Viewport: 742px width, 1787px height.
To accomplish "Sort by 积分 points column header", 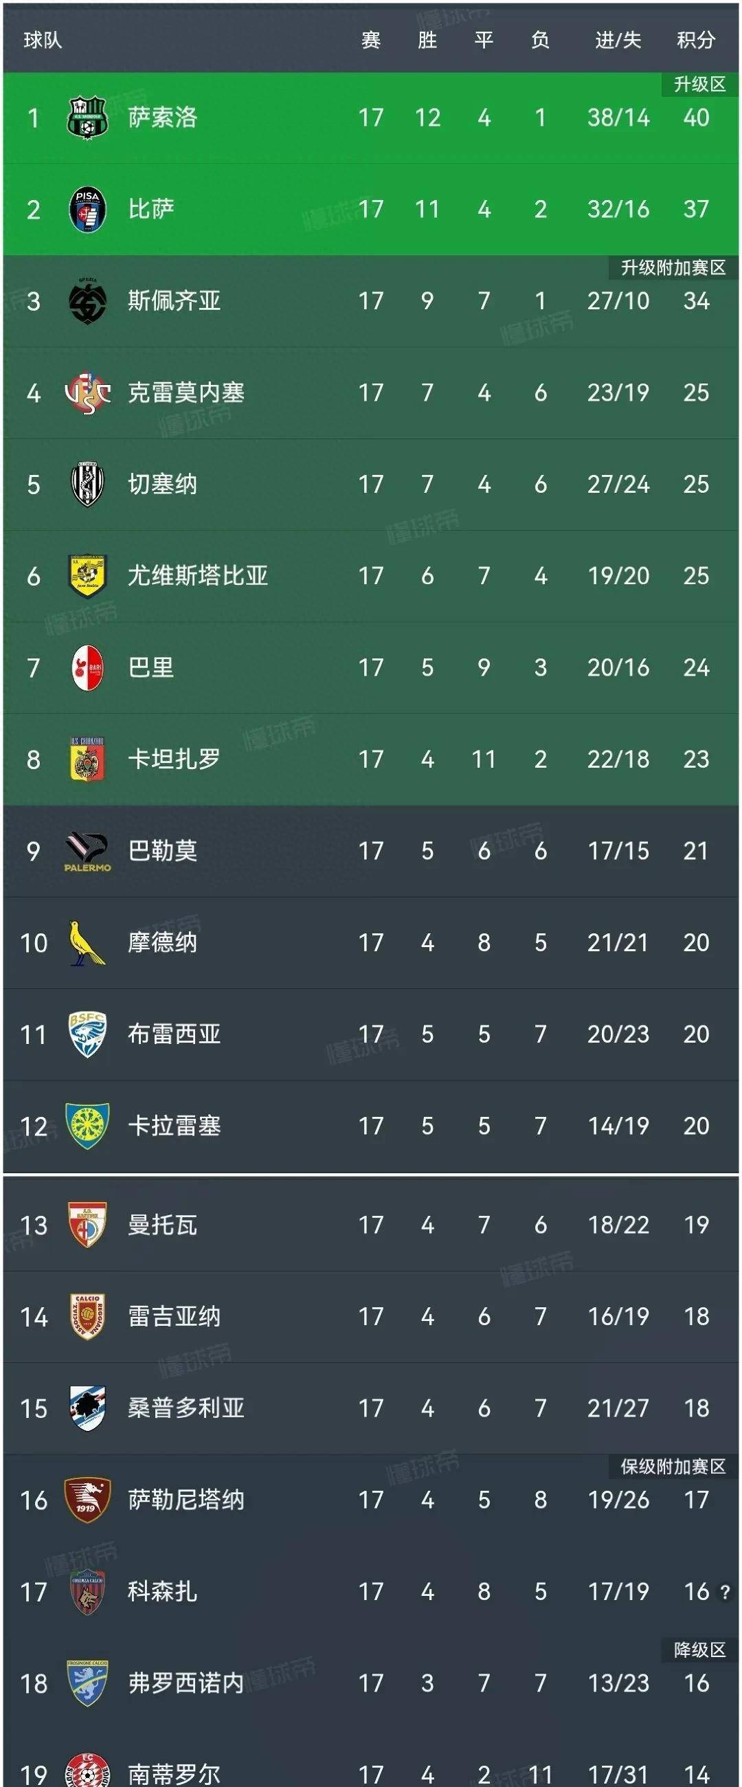I will [x=695, y=41].
